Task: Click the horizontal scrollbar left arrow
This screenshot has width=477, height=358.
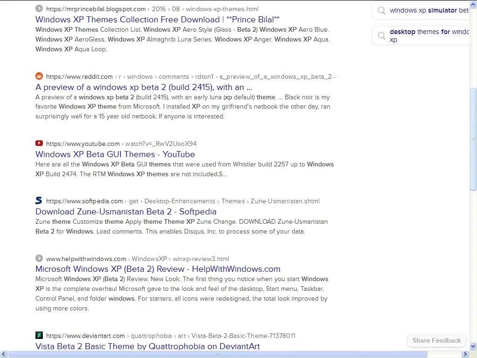Action: coord(4,354)
